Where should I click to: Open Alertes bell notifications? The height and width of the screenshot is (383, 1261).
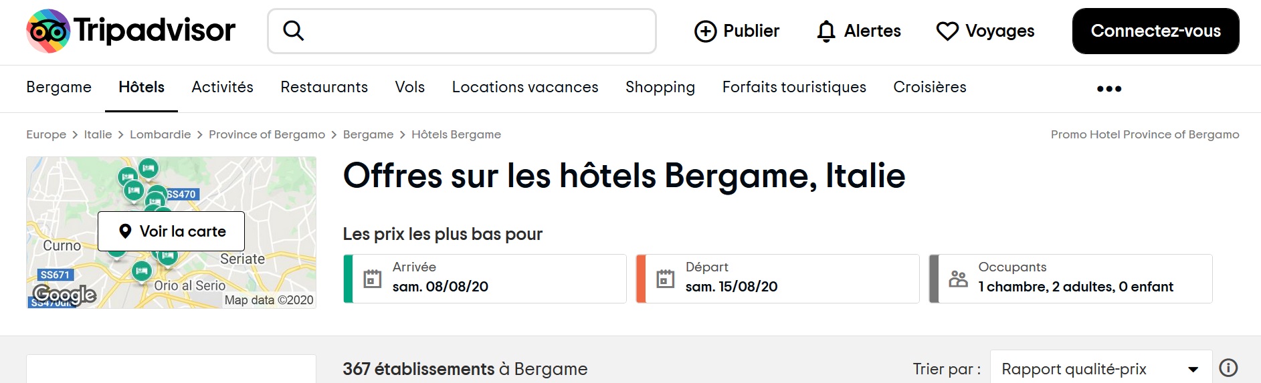[858, 31]
